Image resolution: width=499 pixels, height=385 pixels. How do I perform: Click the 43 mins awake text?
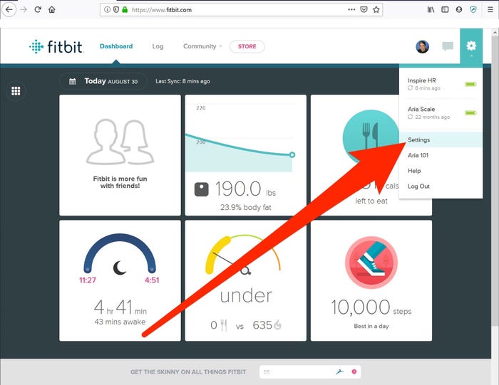(x=120, y=322)
